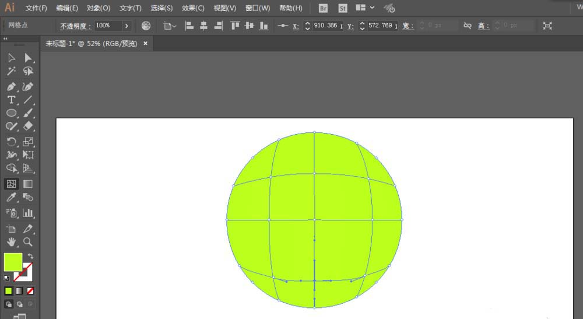Swap fill and stroke colors
Viewport: 583px width, 319px height.
30,256
